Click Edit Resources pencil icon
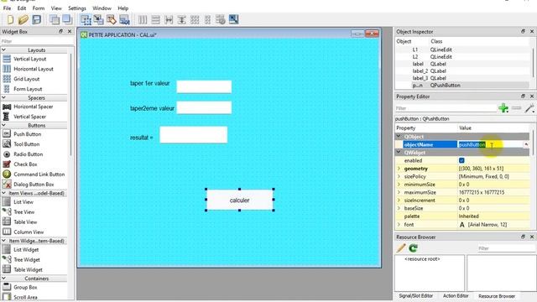This screenshot has height=302, width=537. click(401, 248)
